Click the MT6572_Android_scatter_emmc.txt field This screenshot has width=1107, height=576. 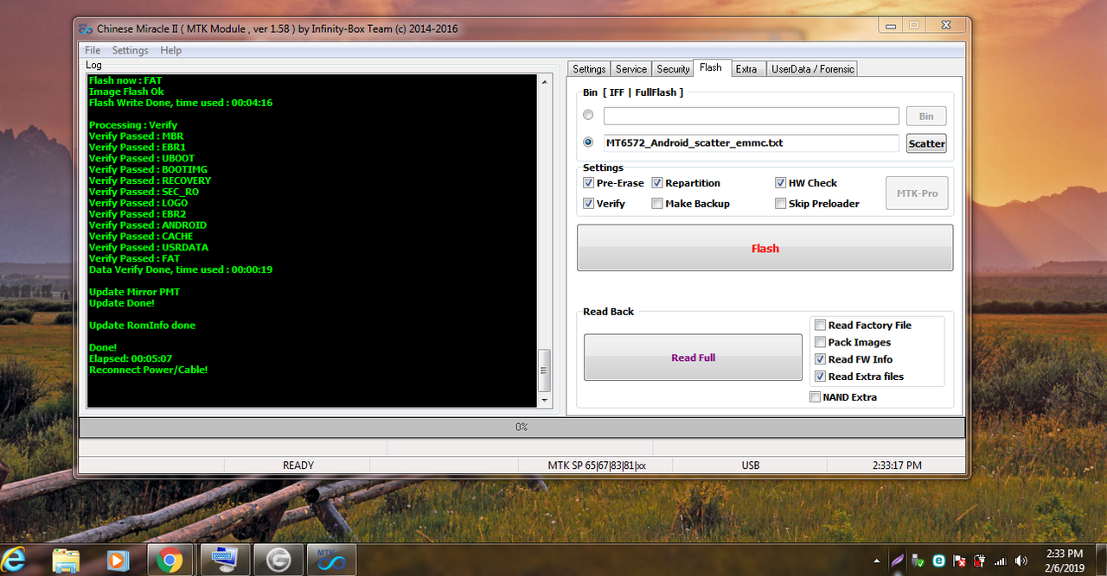(752, 142)
